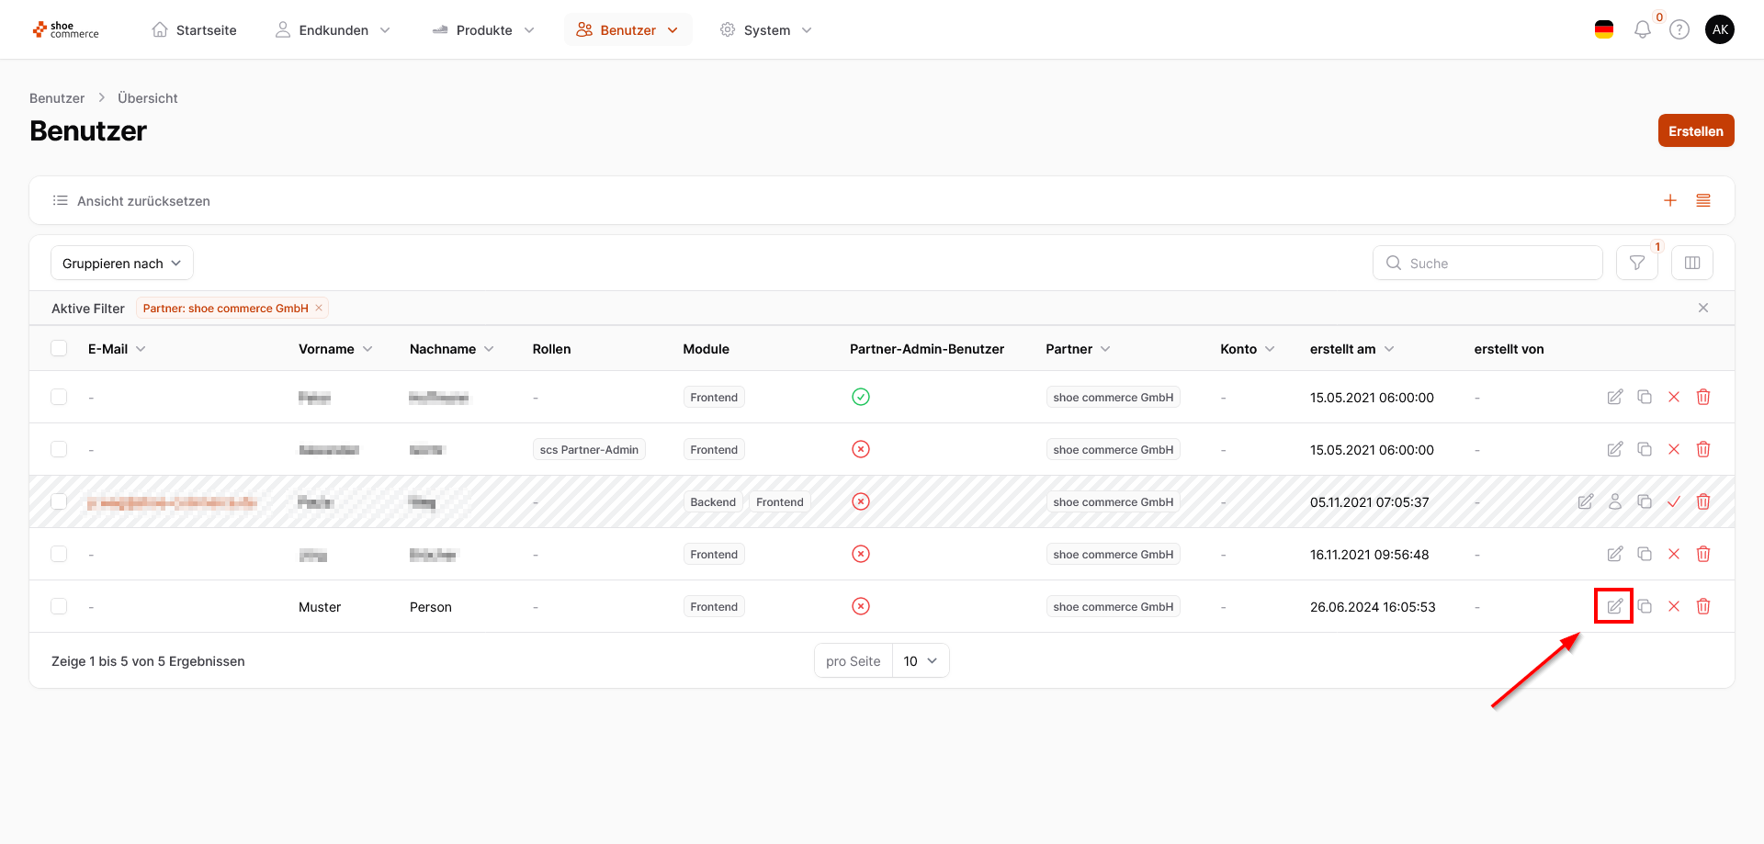Select the first user row checkbox
1764x844 pixels.
[59, 397]
